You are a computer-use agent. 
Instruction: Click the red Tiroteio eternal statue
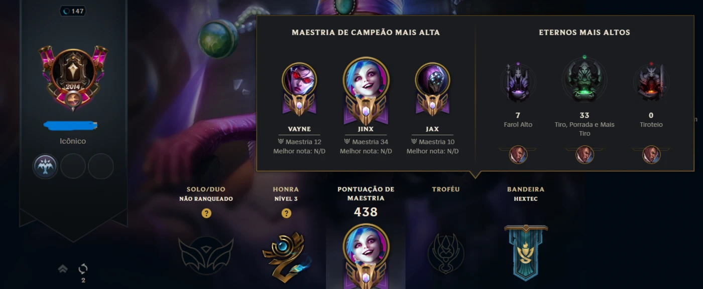pyautogui.click(x=651, y=82)
